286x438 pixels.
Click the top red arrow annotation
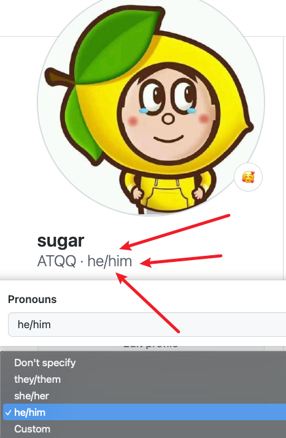click(175, 232)
